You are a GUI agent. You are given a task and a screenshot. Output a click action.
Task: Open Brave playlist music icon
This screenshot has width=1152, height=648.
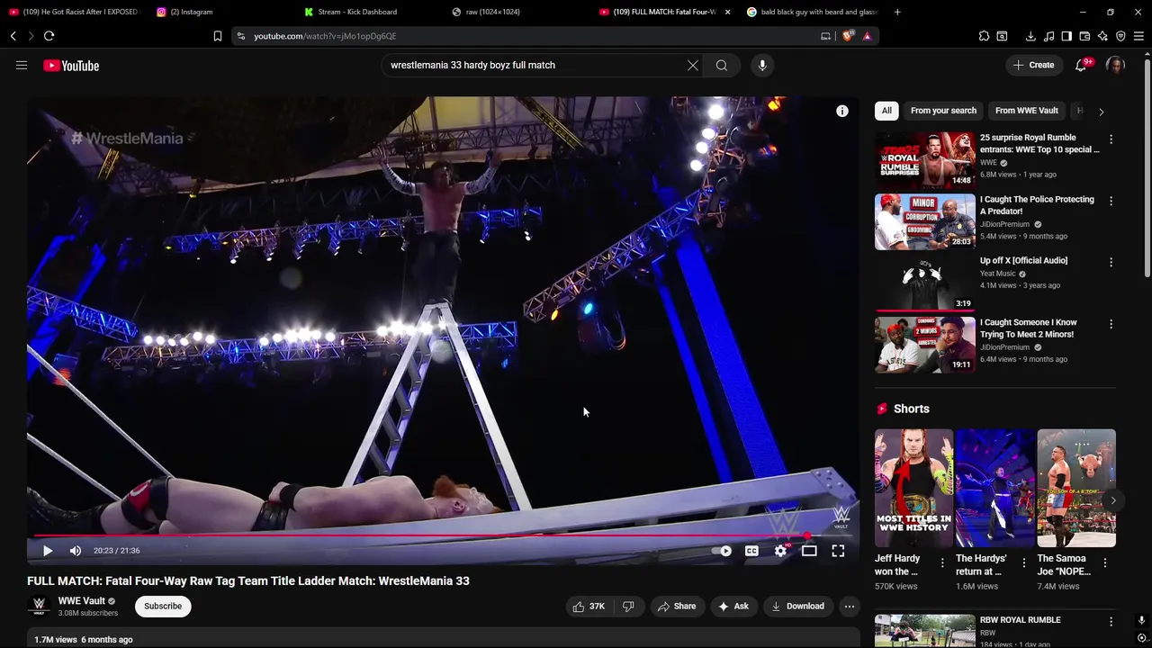(1048, 36)
